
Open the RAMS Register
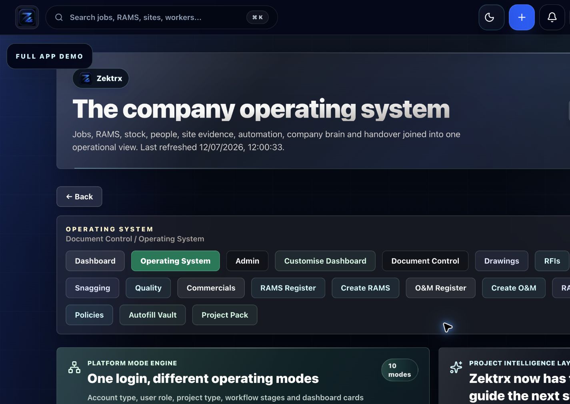[288, 288]
